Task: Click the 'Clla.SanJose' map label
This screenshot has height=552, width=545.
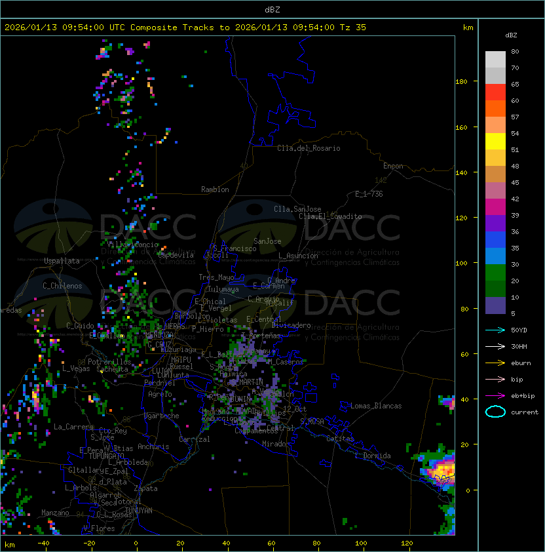Action: tap(297, 209)
